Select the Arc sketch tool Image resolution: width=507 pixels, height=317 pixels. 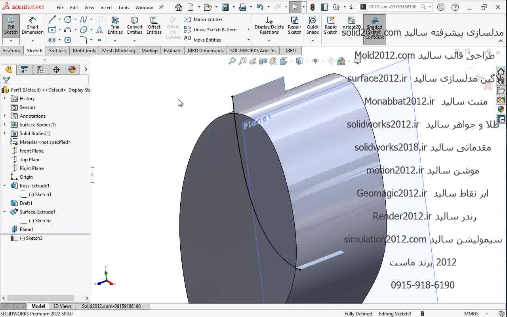click(x=68, y=30)
